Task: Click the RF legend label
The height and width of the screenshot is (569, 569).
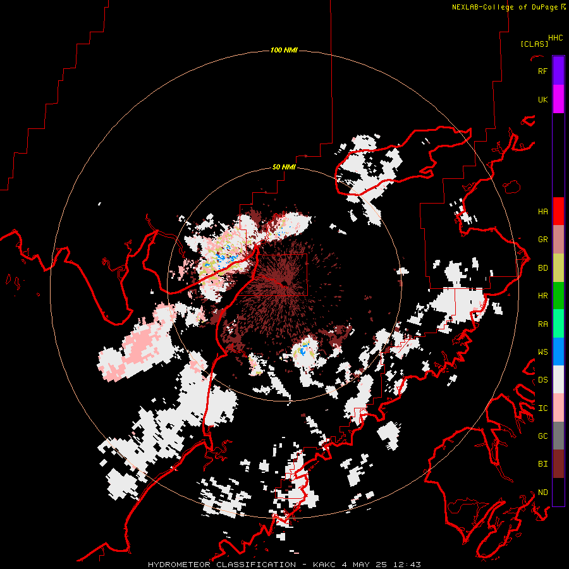Action: (542, 71)
